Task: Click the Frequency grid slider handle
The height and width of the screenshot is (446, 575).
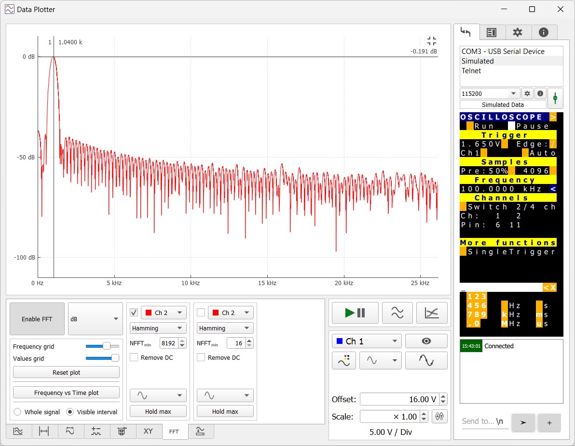Action: click(x=106, y=346)
